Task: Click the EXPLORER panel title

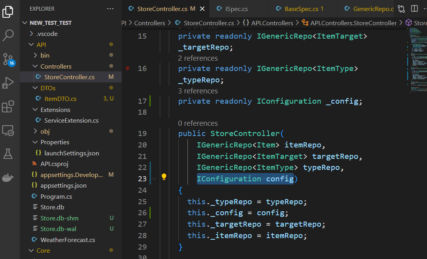Action: coord(42,9)
